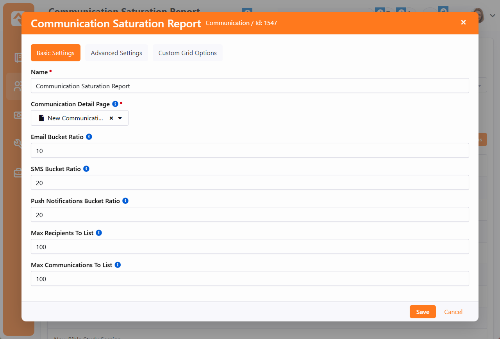The height and width of the screenshot is (339, 500).
Task: Cancel the settings dialog
Action: pyautogui.click(x=453, y=312)
